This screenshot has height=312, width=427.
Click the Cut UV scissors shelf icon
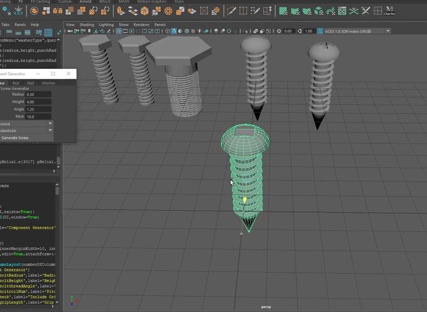click(366, 11)
